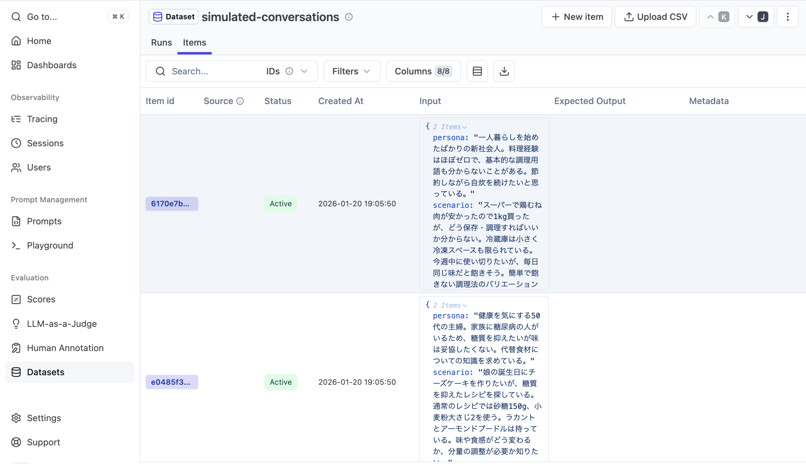Click the row height toggle icon
Viewport: 806px width, 464px height.
click(x=477, y=71)
